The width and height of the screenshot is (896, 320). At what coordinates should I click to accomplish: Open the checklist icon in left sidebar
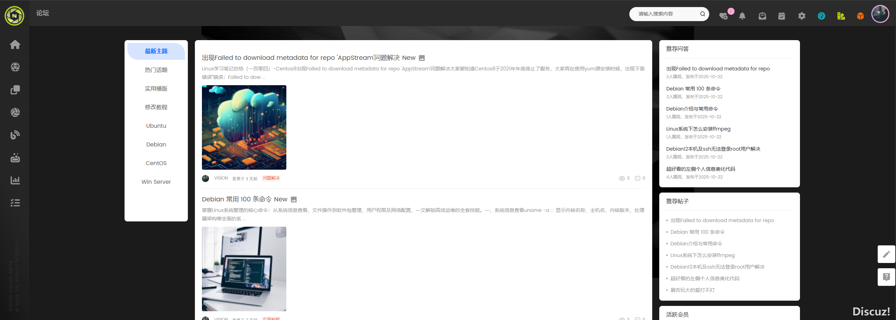tap(15, 203)
